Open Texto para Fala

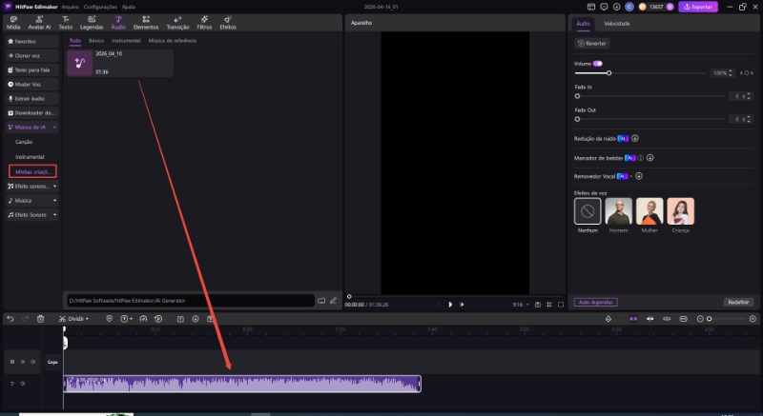point(32,69)
